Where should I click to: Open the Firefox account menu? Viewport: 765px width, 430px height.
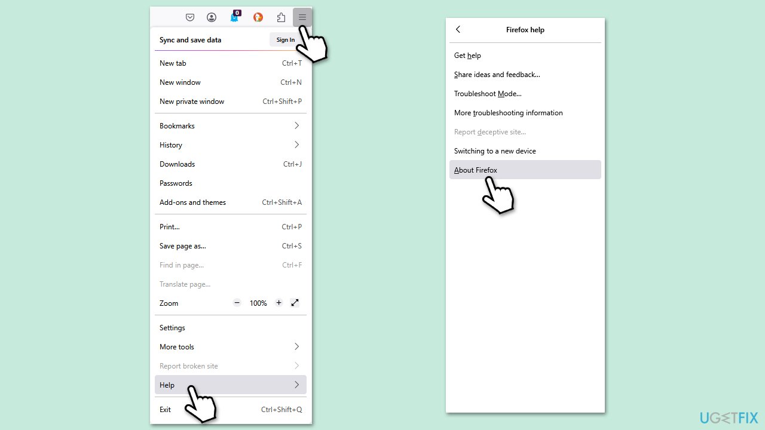[x=212, y=17]
